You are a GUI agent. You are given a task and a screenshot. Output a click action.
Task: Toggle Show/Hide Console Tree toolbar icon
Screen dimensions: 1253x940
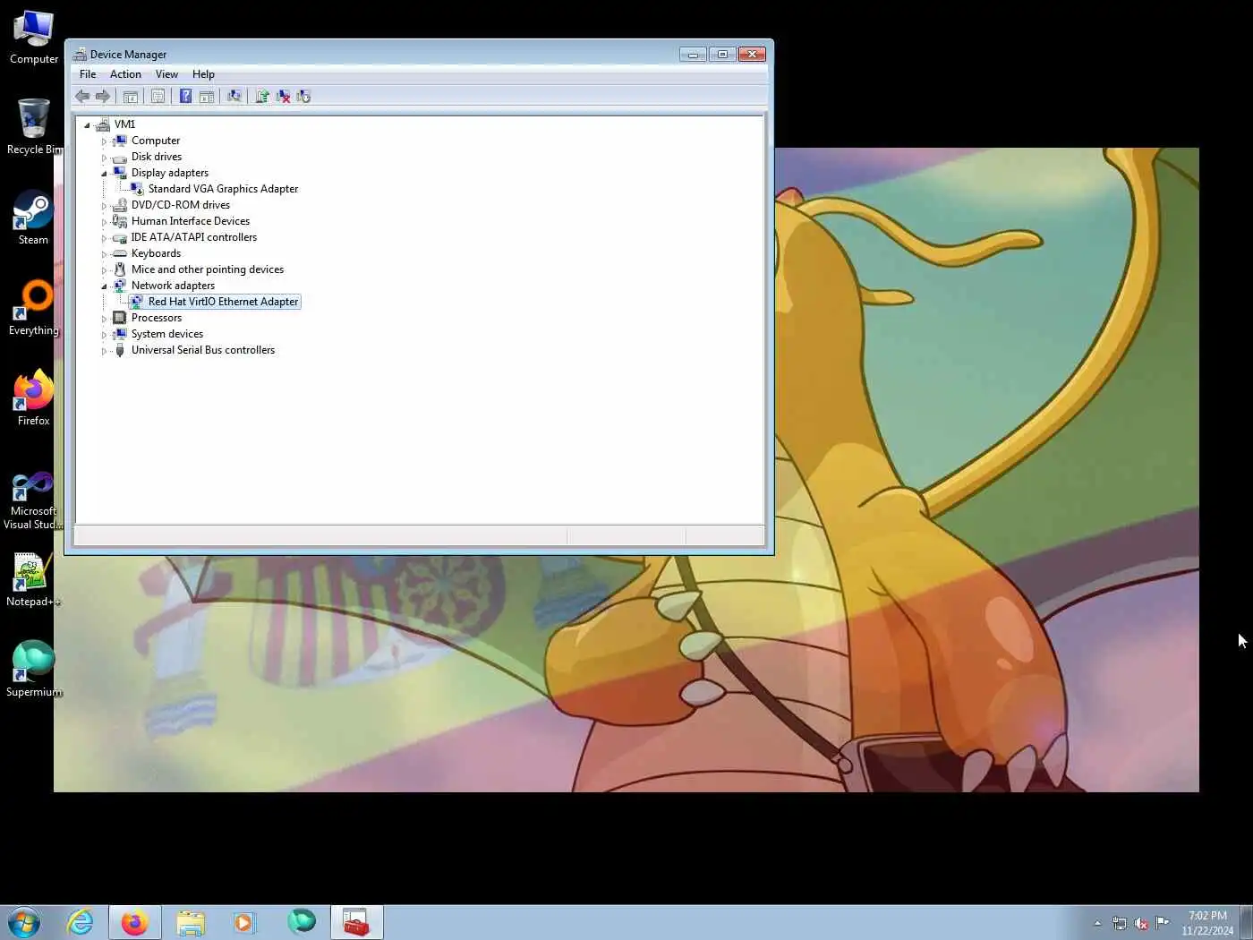(x=131, y=97)
